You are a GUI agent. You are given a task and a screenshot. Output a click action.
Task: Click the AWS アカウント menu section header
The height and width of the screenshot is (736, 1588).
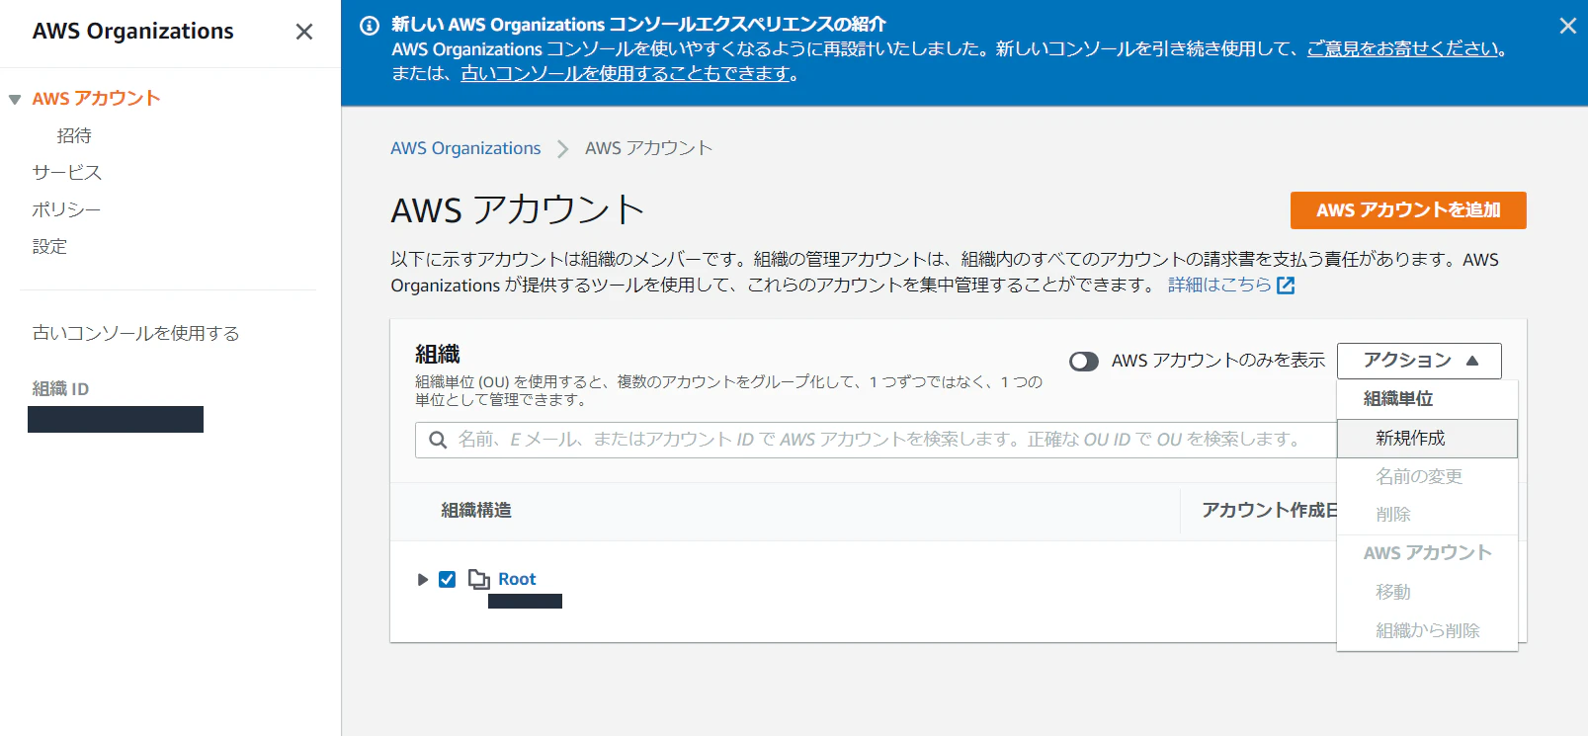pos(1427,553)
